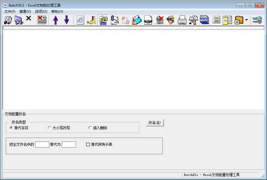The image size is (267, 180).
Task: Choose the 插入删除 radio option
Action: tap(90, 128)
